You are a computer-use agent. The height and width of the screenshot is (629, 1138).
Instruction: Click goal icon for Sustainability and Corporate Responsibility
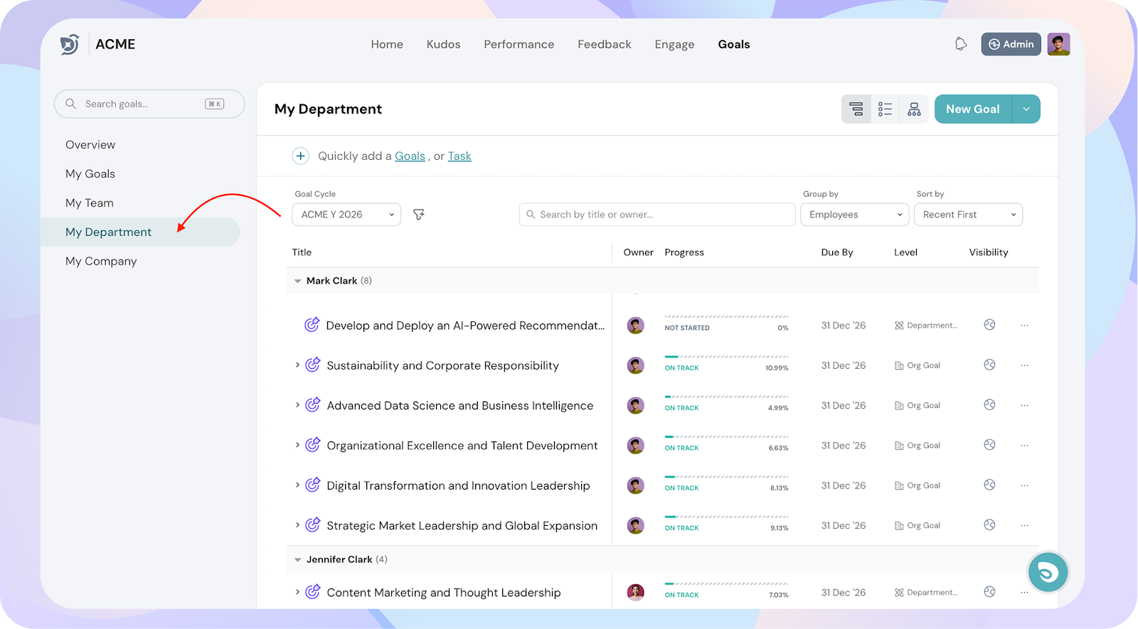point(313,365)
